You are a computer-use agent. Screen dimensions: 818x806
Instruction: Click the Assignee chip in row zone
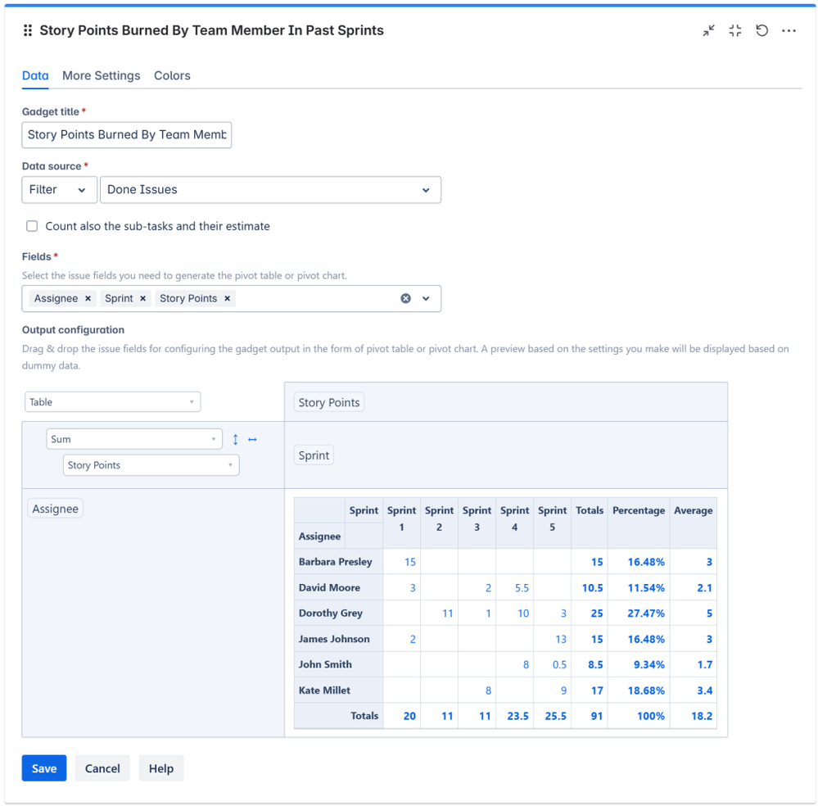pos(56,509)
